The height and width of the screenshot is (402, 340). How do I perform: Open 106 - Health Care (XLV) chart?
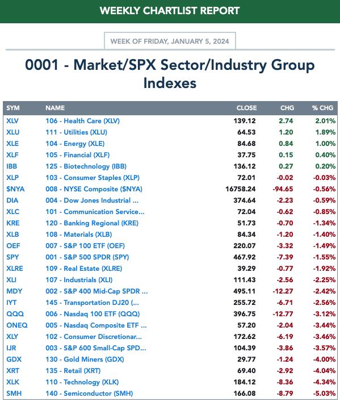point(82,121)
